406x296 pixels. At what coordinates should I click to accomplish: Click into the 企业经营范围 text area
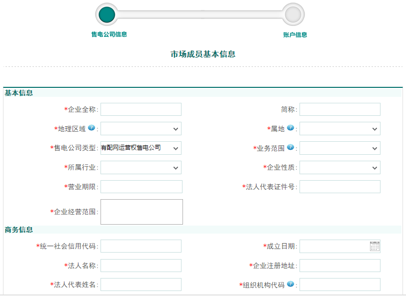pyautogui.click(x=141, y=212)
